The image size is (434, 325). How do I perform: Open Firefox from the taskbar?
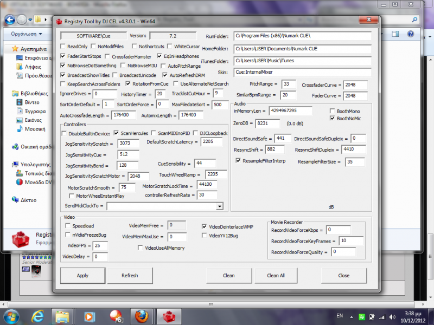click(x=142, y=316)
